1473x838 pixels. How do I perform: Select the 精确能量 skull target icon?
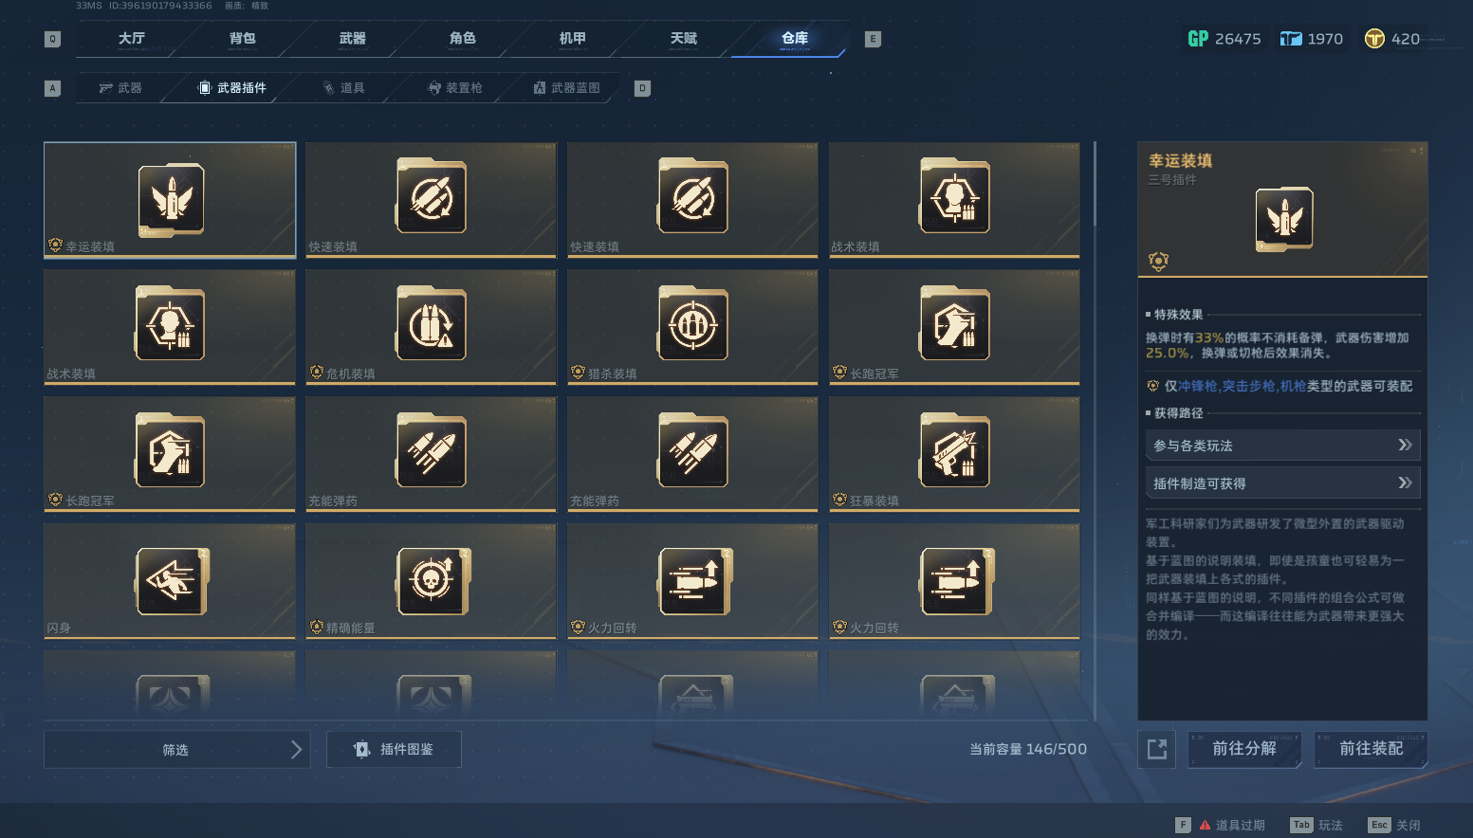[x=433, y=581]
